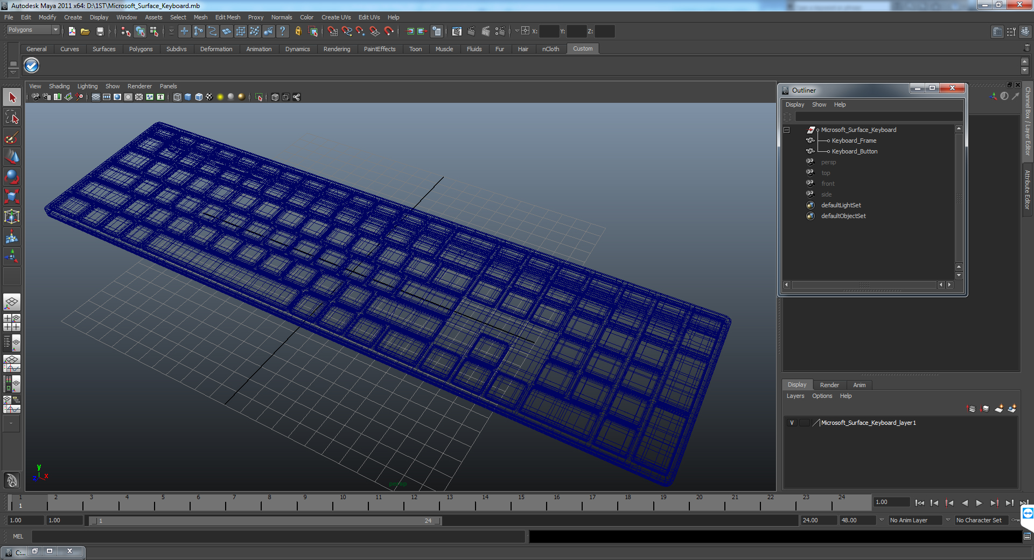
Task: Select the arrow Select tool in toolbox
Action: coord(12,97)
